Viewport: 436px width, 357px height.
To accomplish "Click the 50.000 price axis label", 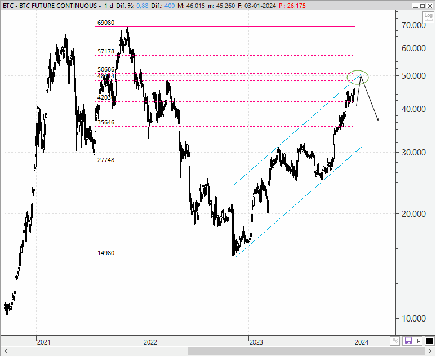I will coord(414,76).
